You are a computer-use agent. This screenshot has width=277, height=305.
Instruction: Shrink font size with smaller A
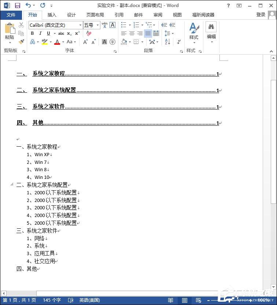tap(94, 42)
